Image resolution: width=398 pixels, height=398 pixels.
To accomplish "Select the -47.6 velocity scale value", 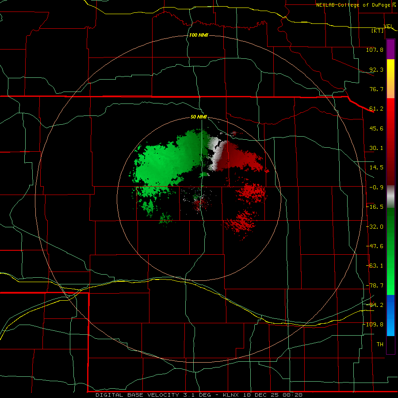I will [x=375, y=246].
